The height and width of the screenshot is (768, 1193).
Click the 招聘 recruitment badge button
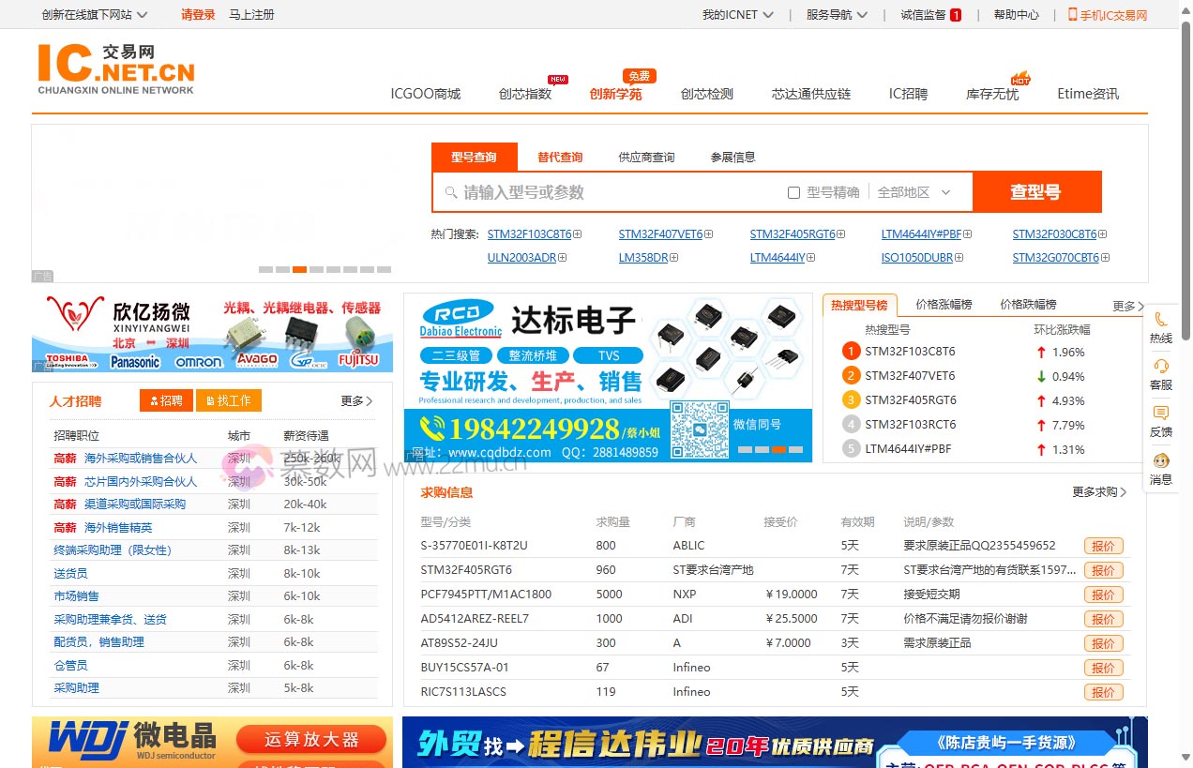[x=166, y=400]
